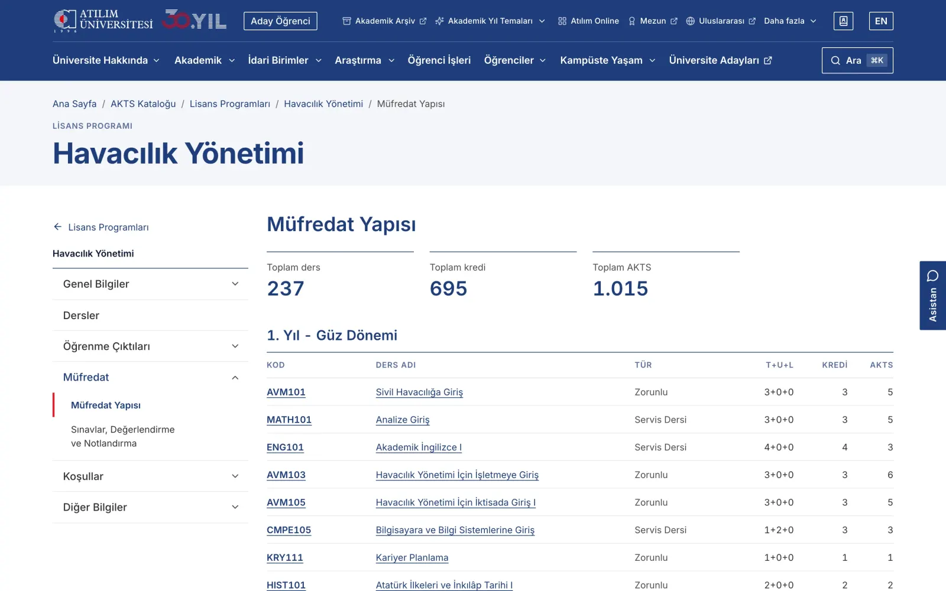
Task: Click the back arrow beside Lisans Programları
Action: pyautogui.click(x=57, y=227)
